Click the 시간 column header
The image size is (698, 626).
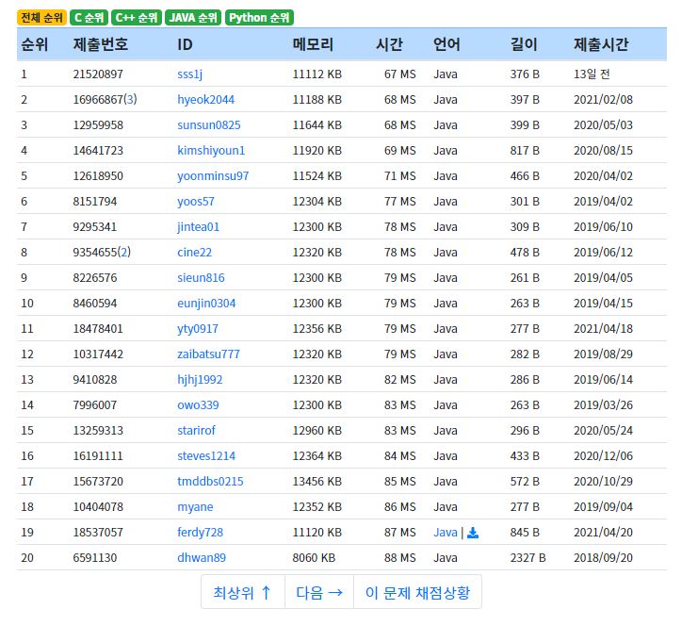tap(389, 44)
